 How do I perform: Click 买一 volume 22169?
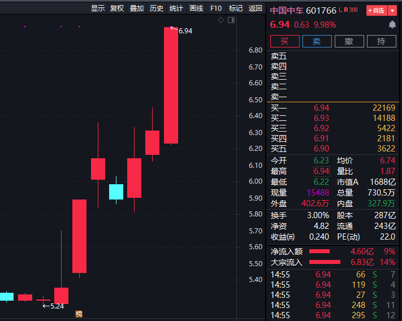click(x=384, y=108)
